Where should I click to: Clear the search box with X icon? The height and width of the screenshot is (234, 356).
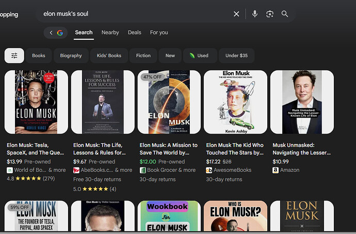(236, 14)
